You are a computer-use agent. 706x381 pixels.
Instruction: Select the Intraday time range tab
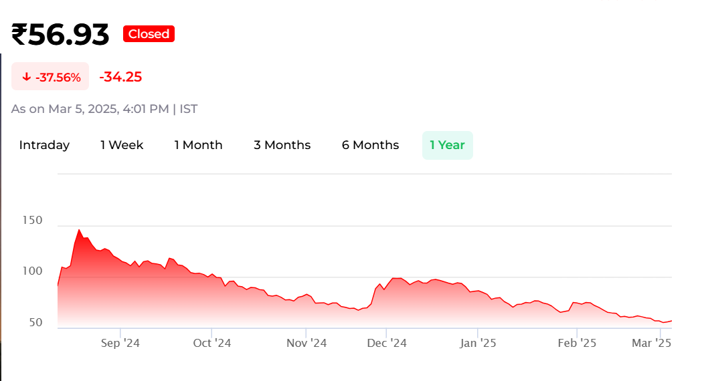pos(44,145)
